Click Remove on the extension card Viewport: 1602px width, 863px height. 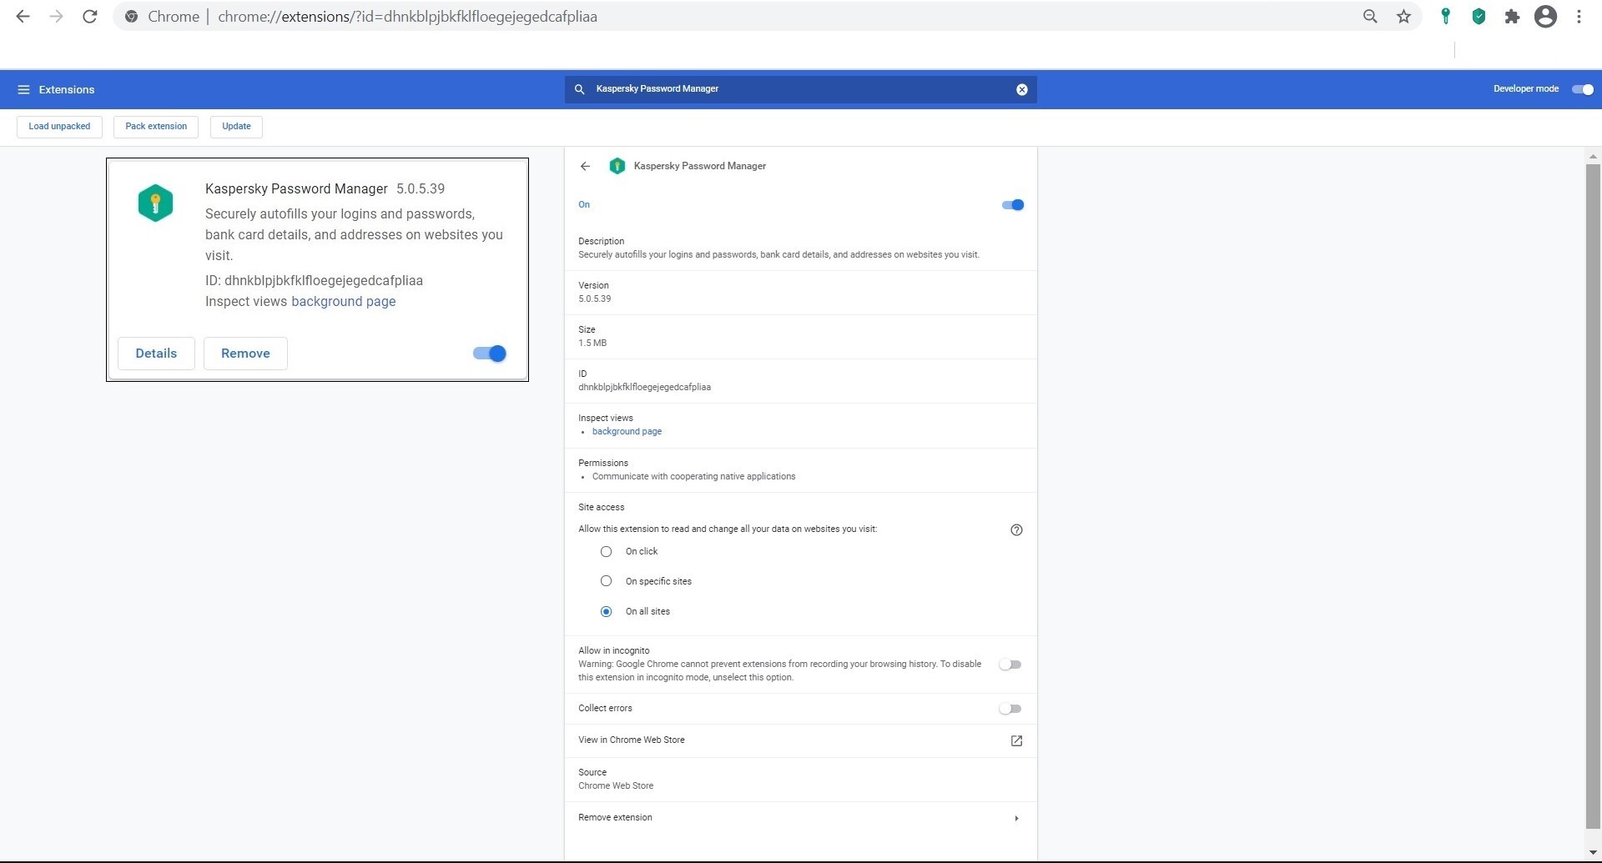pyautogui.click(x=245, y=354)
